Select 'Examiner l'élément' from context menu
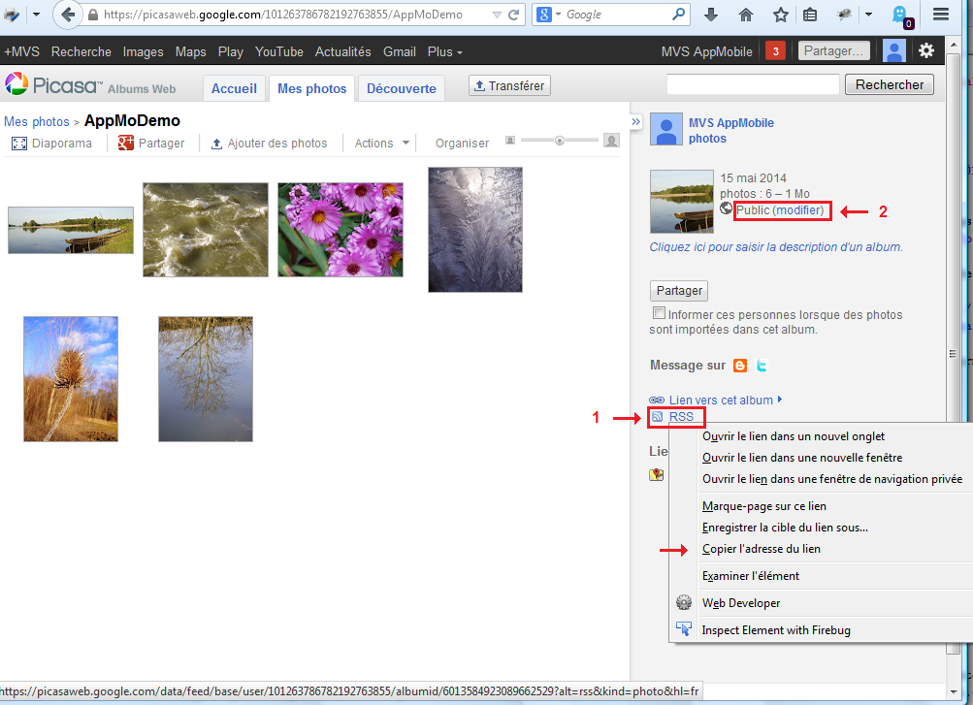 750,576
